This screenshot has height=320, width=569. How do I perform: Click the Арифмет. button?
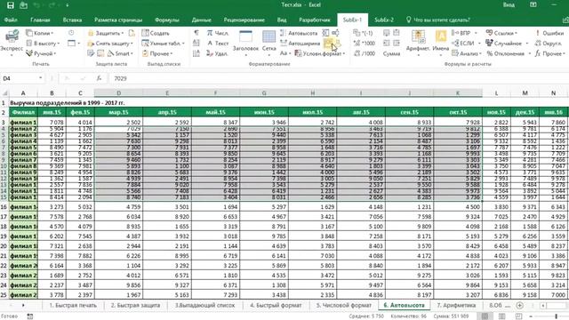click(418, 44)
